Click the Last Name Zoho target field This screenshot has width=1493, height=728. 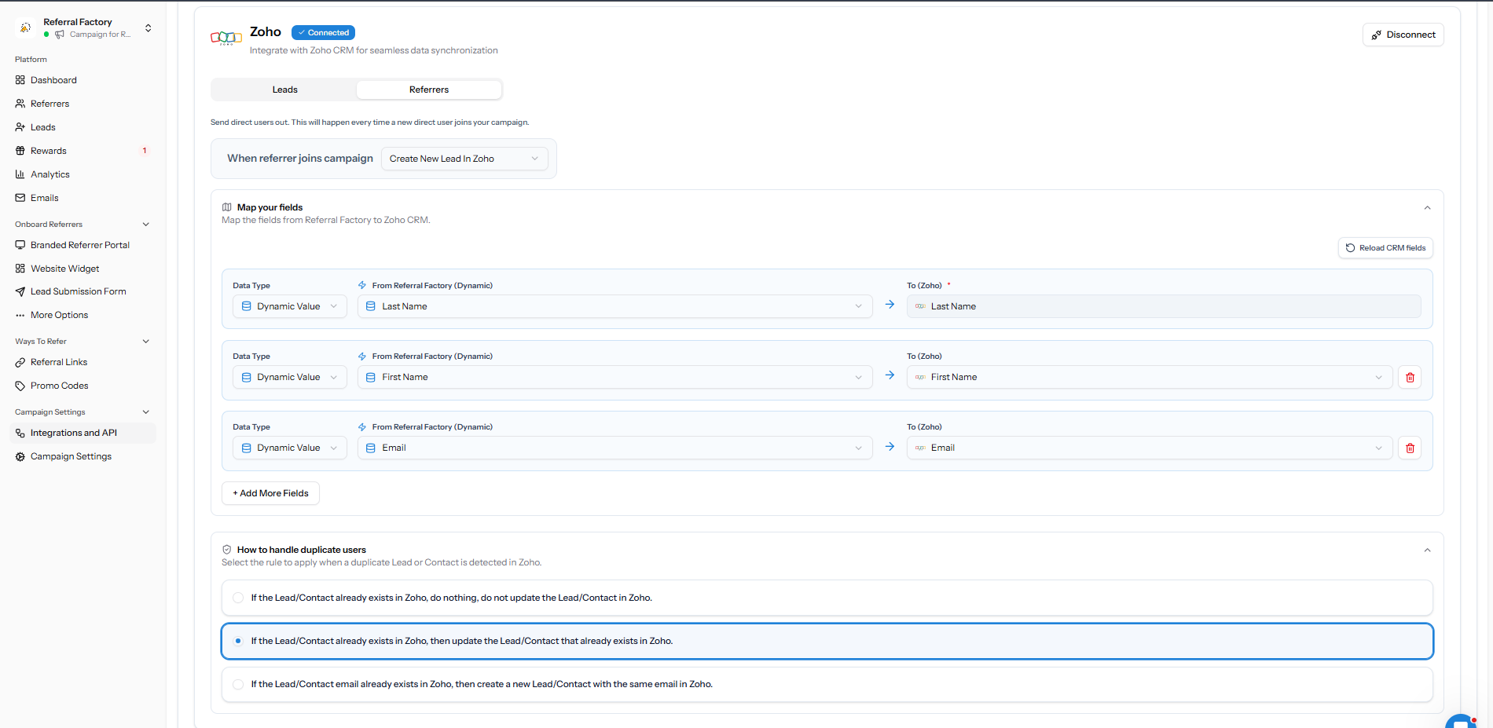[1164, 306]
